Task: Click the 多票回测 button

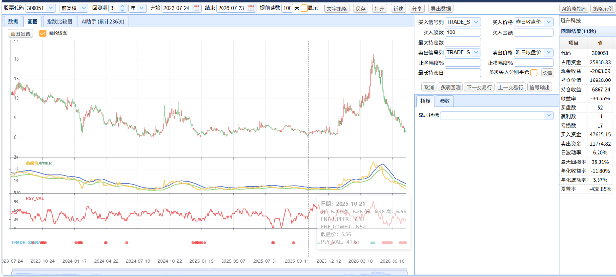Action: point(449,87)
